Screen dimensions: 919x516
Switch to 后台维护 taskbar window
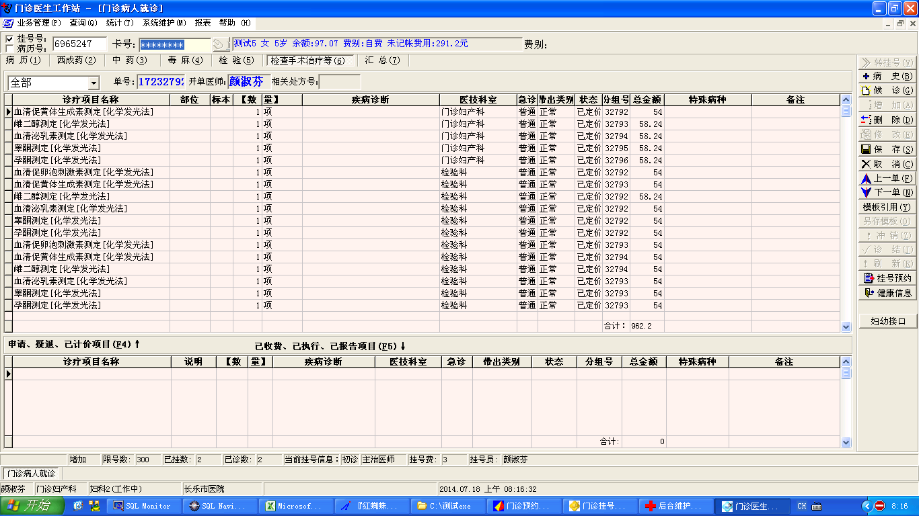tap(675, 506)
